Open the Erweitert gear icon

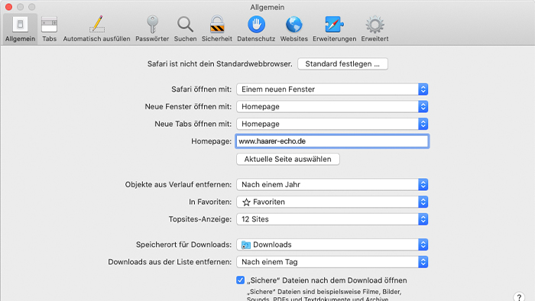pyautogui.click(x=374, y=24)
